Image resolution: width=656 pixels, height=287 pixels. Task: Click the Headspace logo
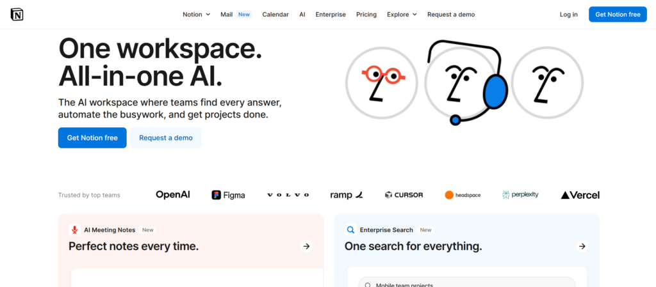pyautogui.click(x=463, y=195)
